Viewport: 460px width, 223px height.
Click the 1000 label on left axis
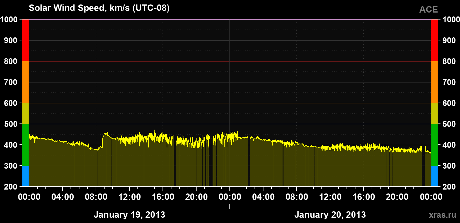(x=9, y=20)
